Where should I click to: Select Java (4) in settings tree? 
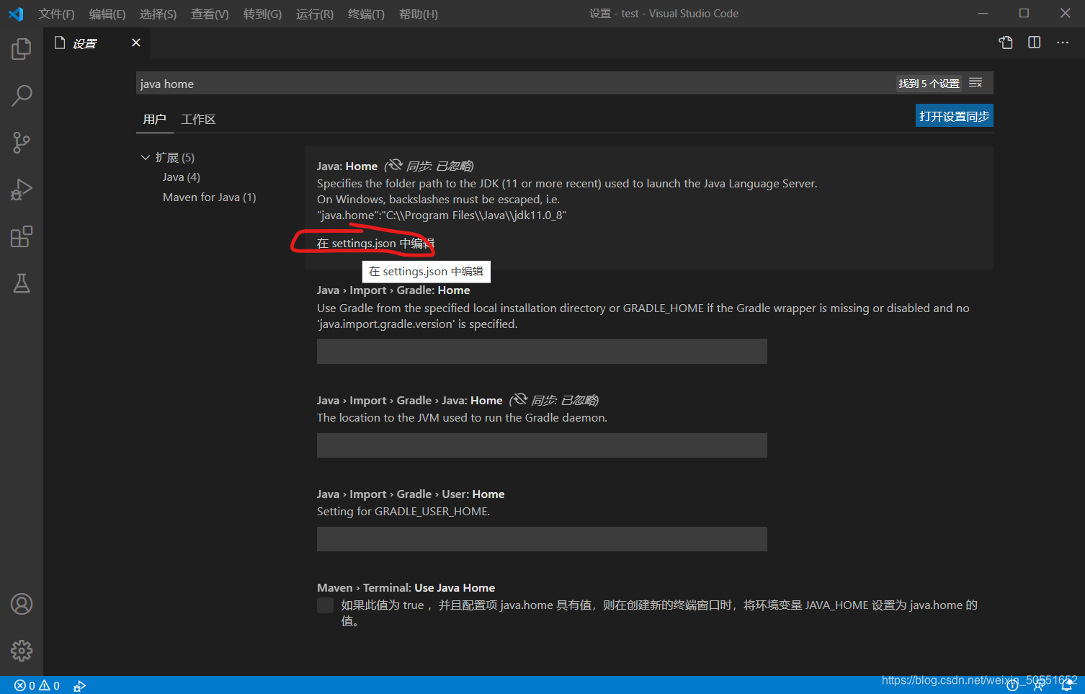tap(182, 177)
